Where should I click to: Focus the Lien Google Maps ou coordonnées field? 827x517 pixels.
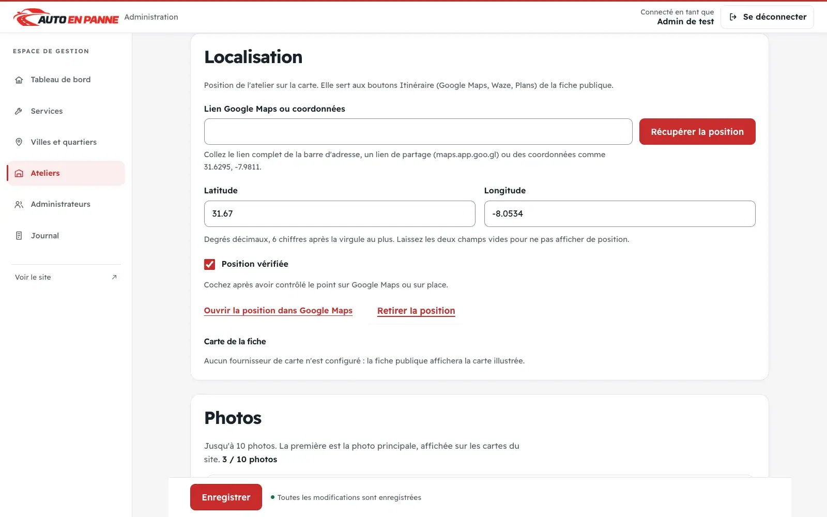click(x=418, y=132)
